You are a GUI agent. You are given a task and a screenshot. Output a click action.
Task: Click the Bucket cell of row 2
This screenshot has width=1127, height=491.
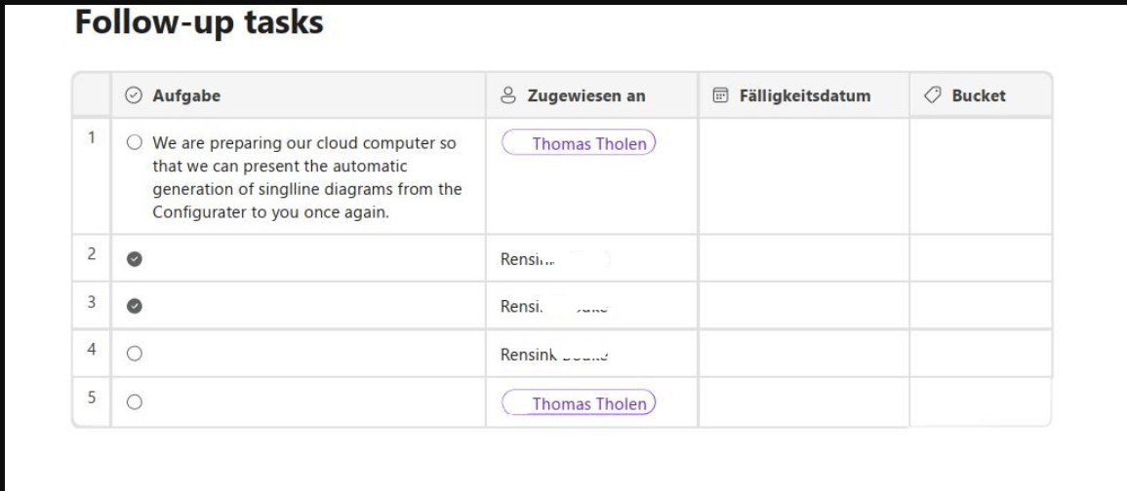tap(981, 259)
